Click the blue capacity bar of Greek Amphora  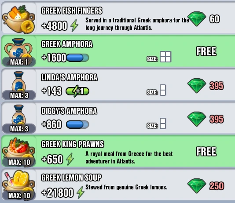(x=77, y=58)
